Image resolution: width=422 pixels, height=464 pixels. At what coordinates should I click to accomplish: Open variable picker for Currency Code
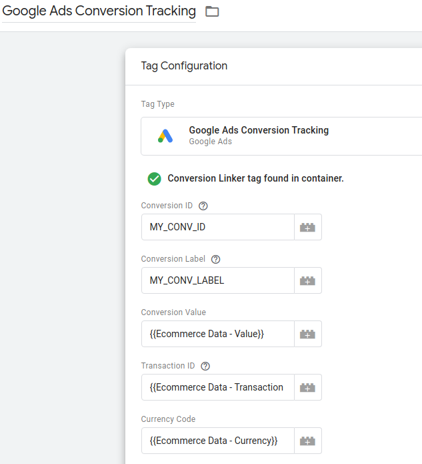(307, 441)
